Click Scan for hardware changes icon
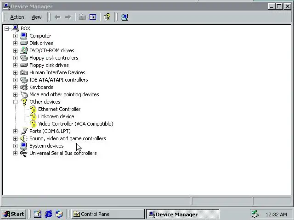The height and width of the screenshot is (220, 294). [124, 17]
